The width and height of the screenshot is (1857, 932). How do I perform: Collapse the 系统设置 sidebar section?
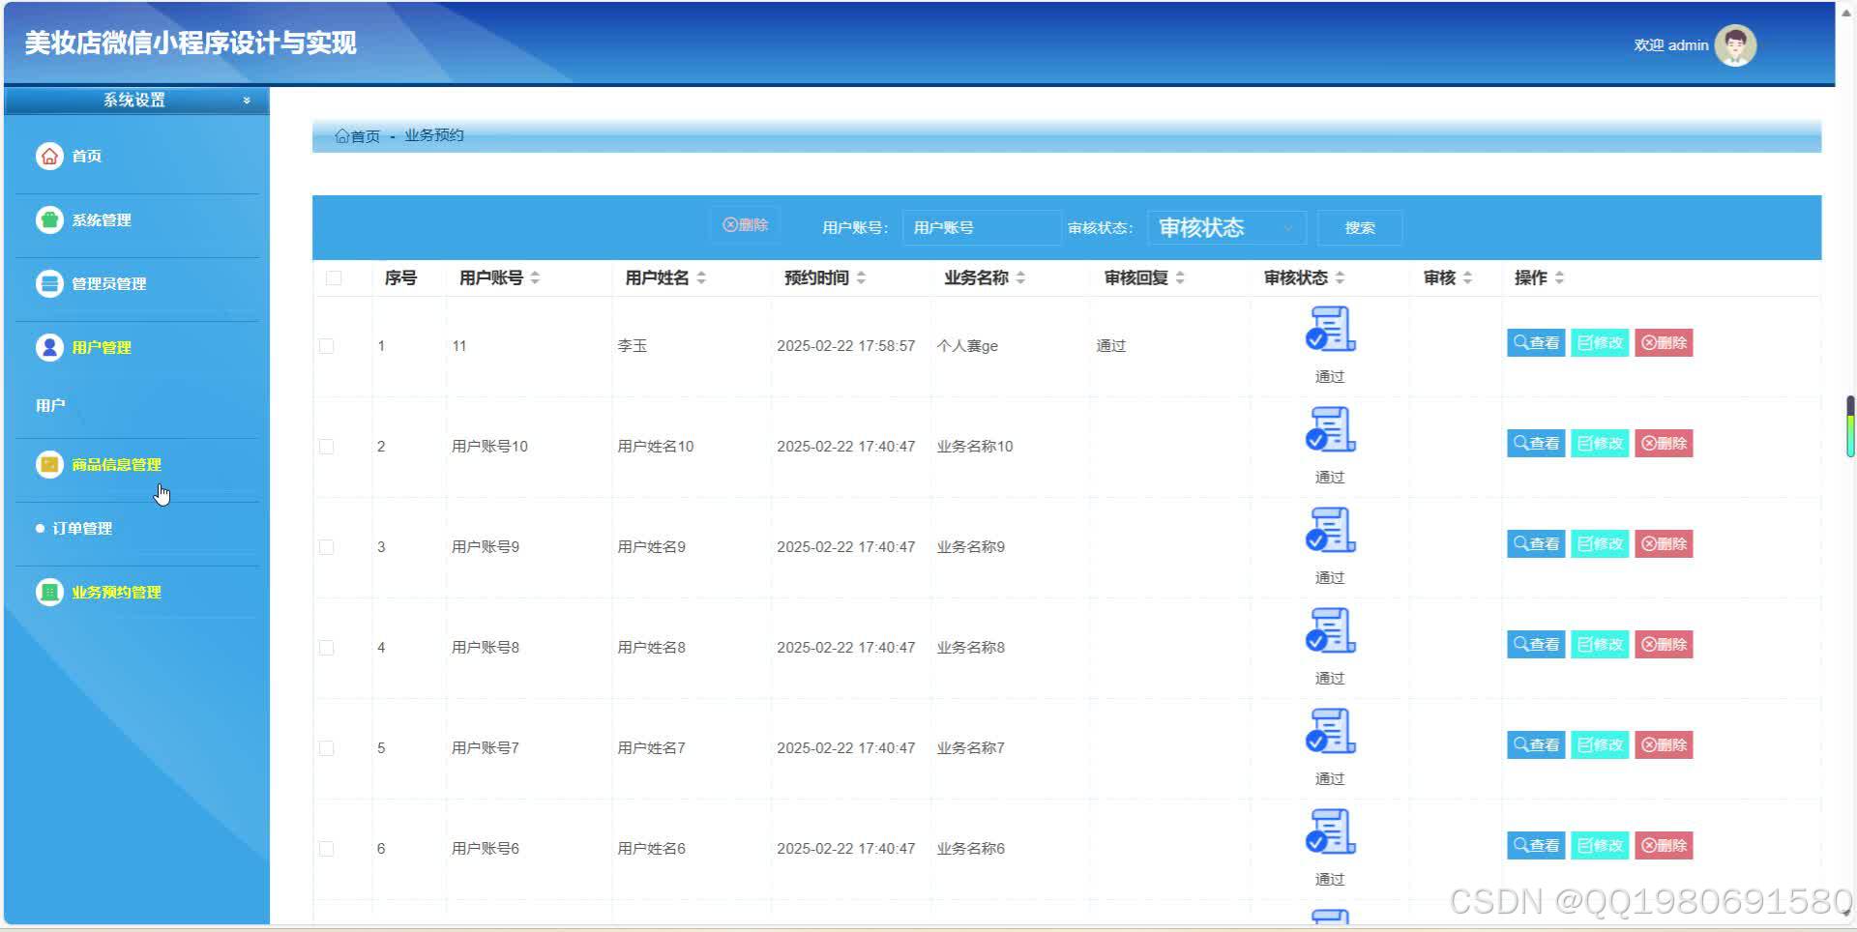[247, 100]
